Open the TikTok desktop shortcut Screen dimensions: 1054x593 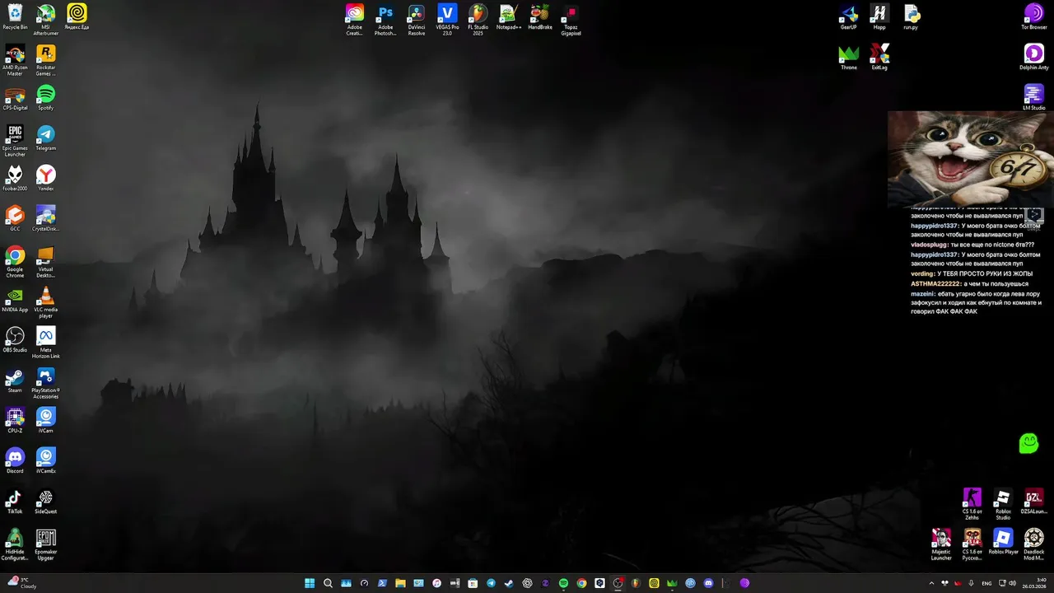15,501
